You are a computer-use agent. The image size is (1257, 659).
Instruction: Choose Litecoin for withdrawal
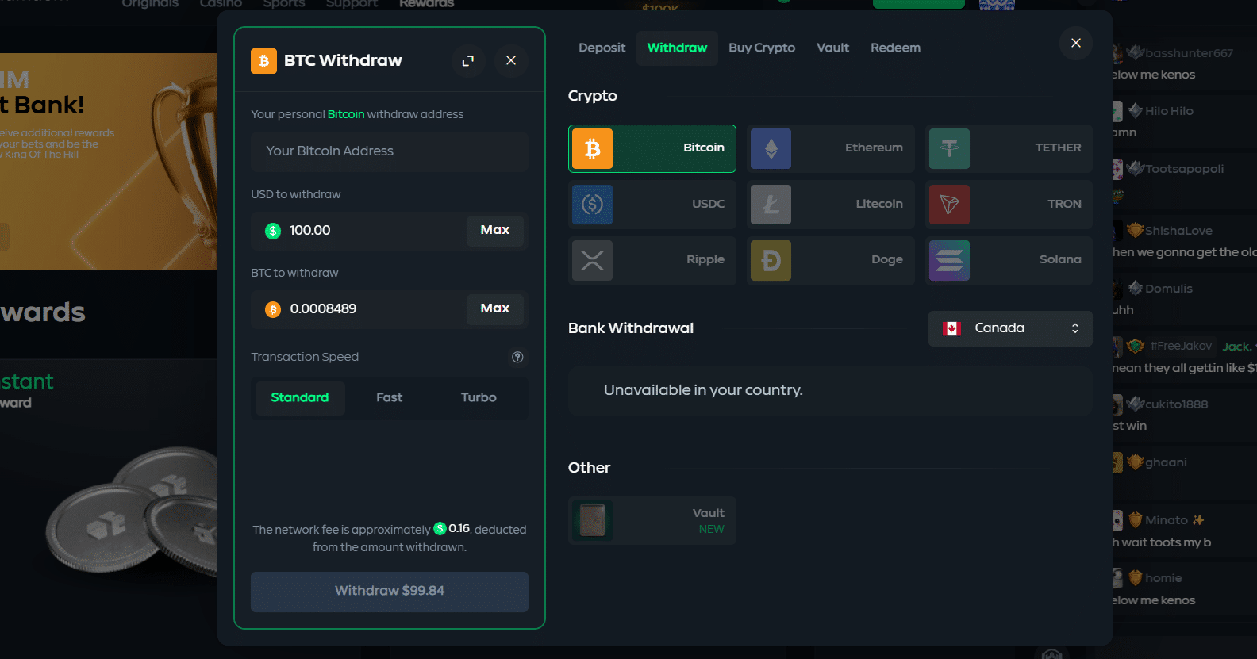point(831,205)
